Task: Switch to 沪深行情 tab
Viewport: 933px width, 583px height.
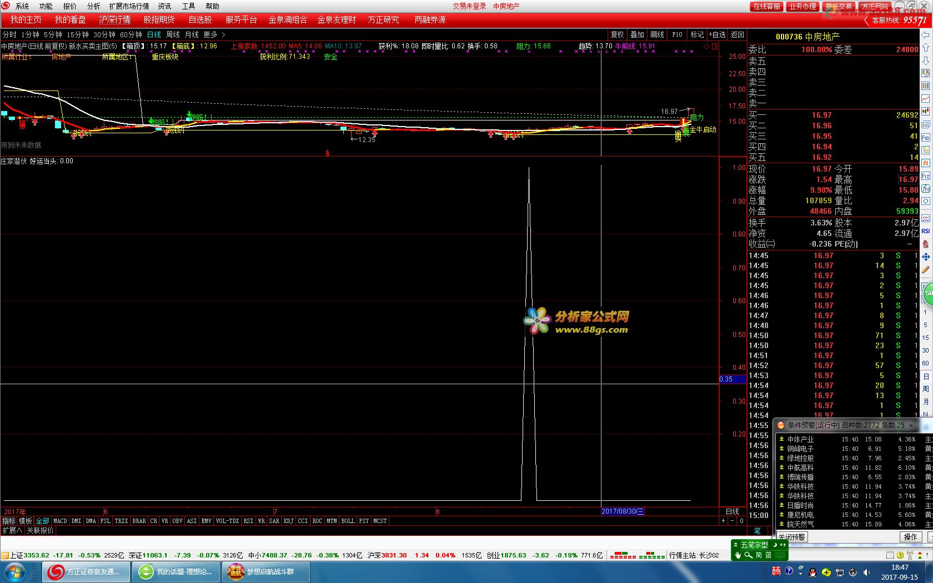Action: pos(115,20)
